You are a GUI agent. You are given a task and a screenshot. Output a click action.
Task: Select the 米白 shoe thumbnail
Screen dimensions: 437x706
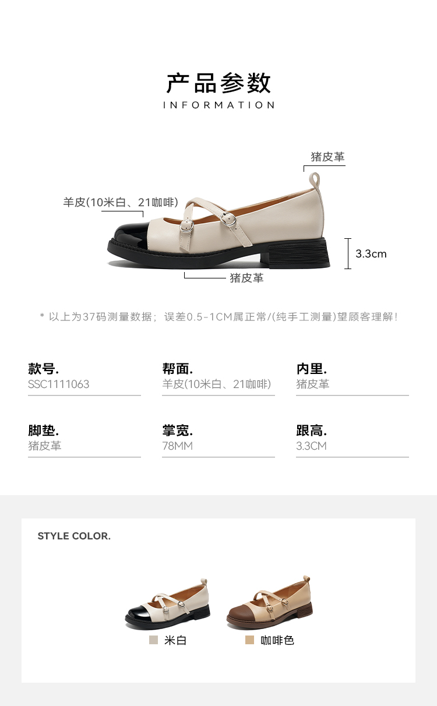coord(168,604)
